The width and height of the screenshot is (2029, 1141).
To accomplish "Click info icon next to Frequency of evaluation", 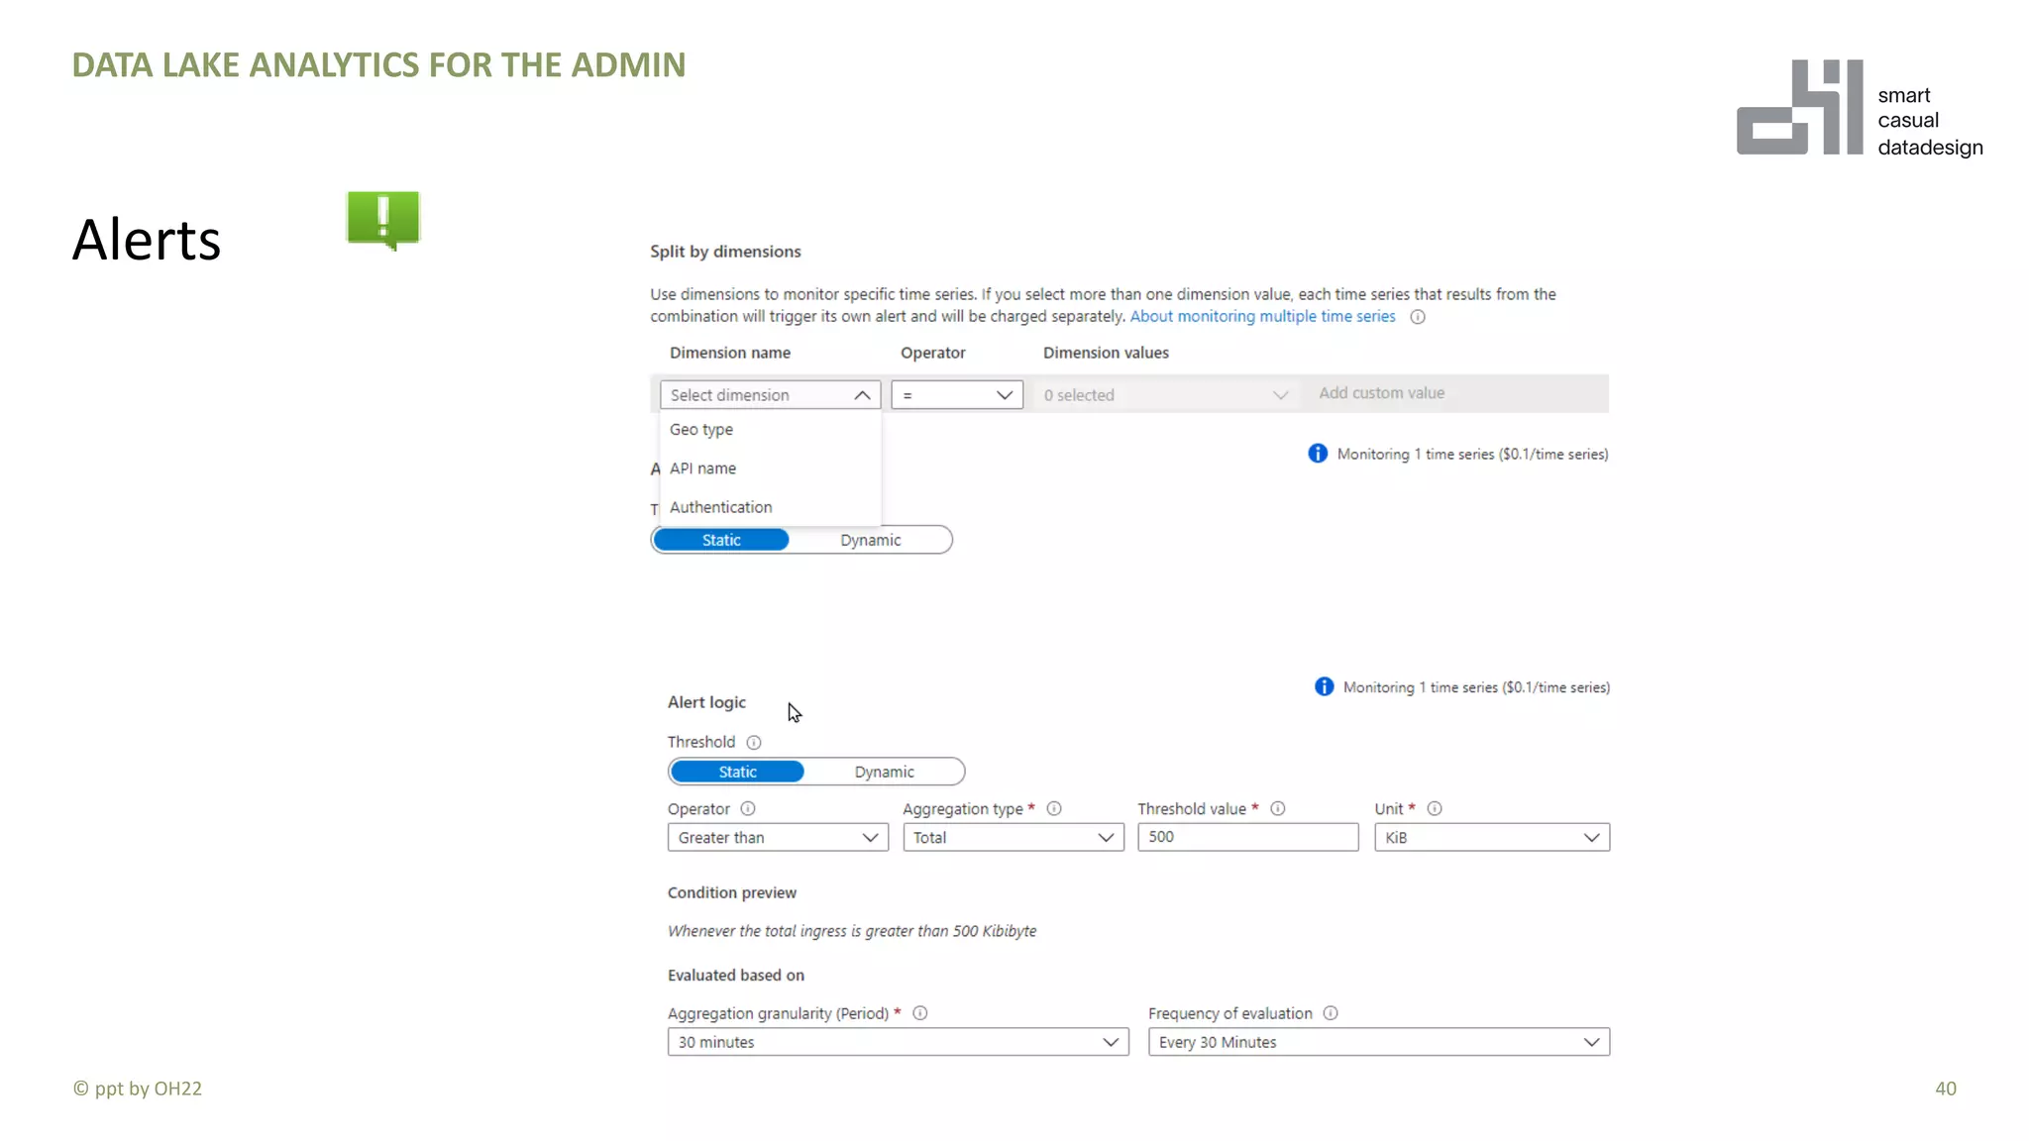I will point(1331,1013).
